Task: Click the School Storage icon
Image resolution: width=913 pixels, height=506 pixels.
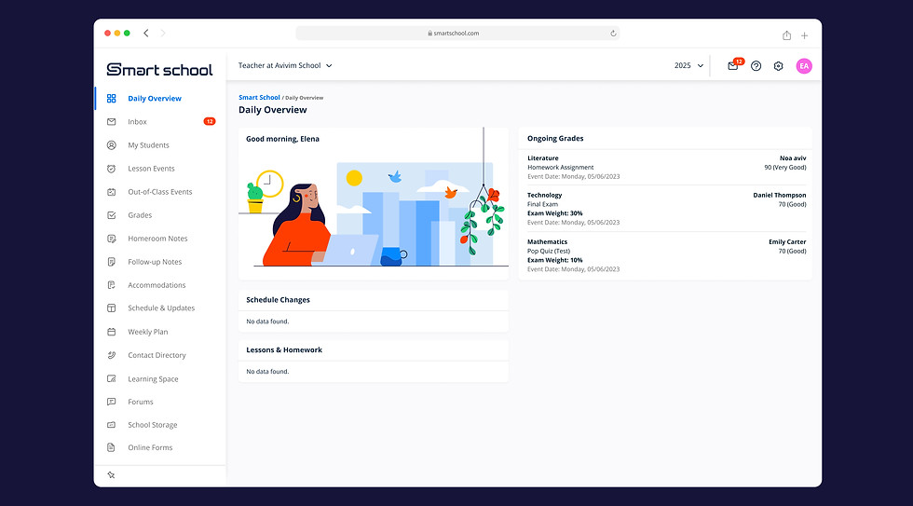Action: (111, 425)
